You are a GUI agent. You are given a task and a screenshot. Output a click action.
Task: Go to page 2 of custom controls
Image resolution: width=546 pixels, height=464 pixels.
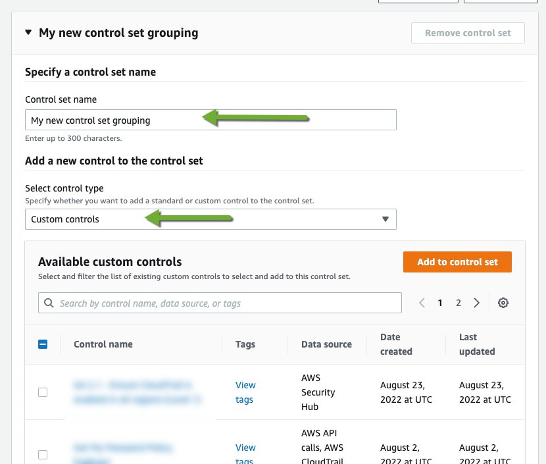[459, 302]
